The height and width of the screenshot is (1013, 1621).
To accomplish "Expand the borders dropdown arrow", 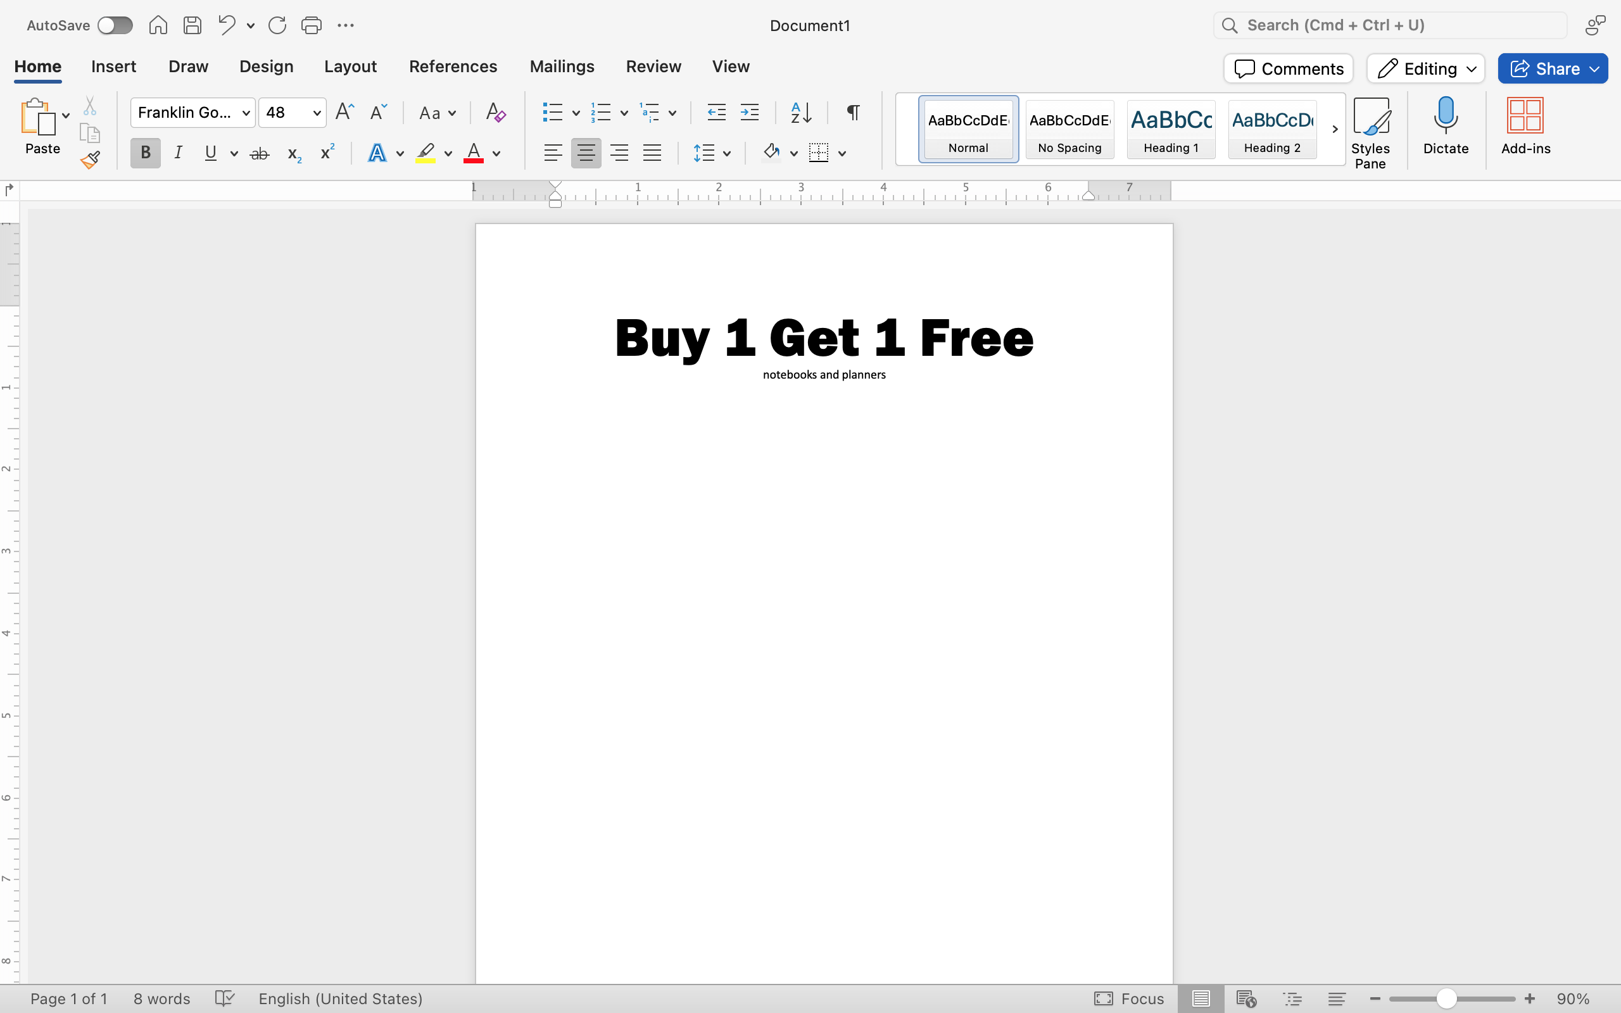I will (843, 154).
